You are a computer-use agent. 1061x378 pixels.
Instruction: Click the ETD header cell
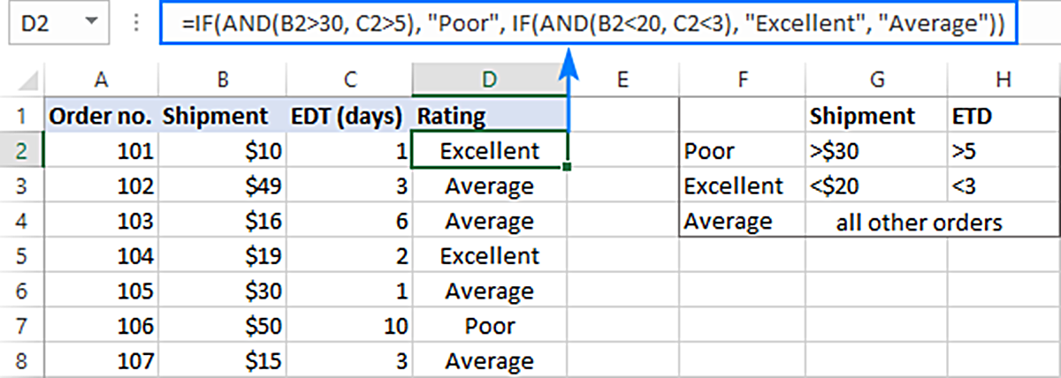coord(1003,116)
